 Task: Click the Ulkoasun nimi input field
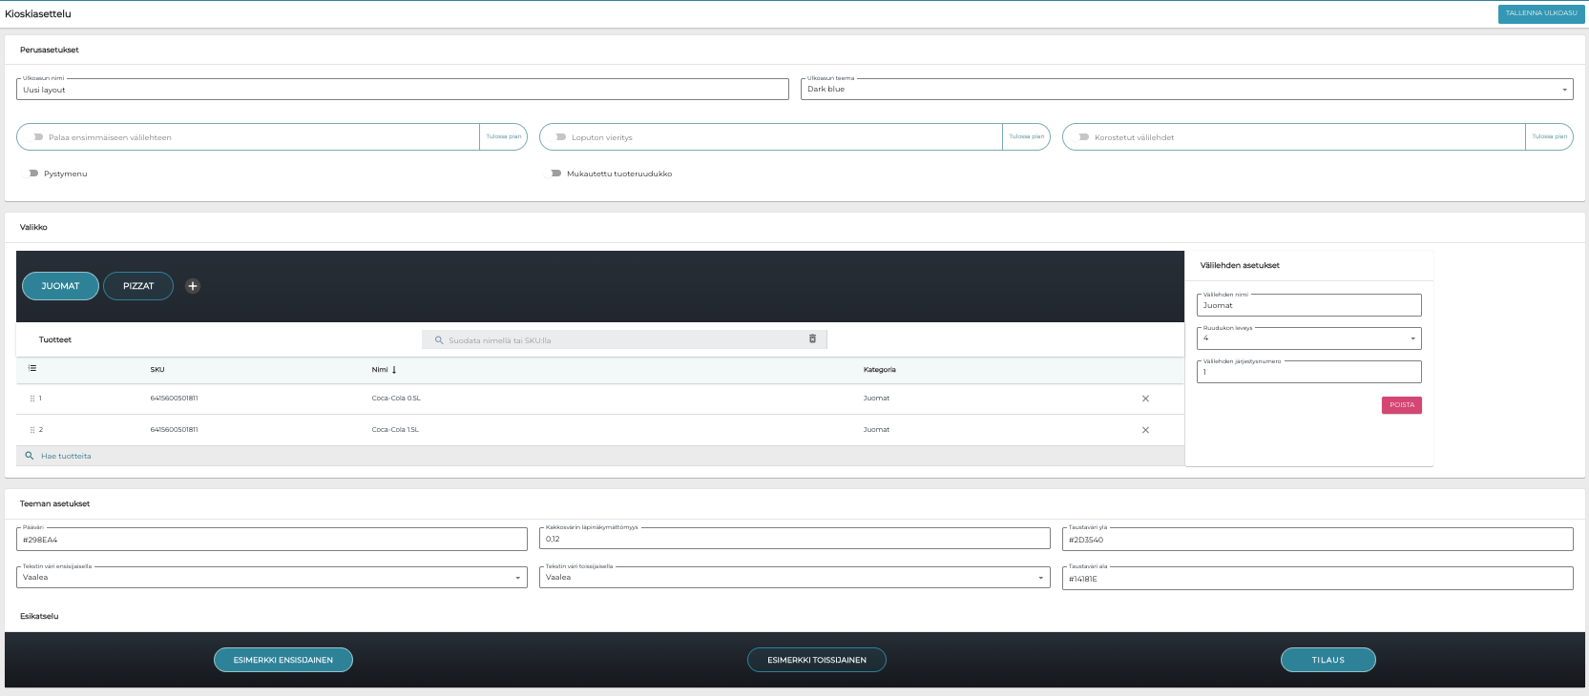click(x=403, y=90)
